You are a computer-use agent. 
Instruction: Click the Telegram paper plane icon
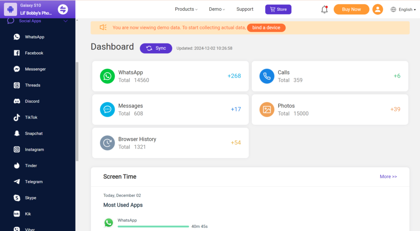tap(16, 182)
